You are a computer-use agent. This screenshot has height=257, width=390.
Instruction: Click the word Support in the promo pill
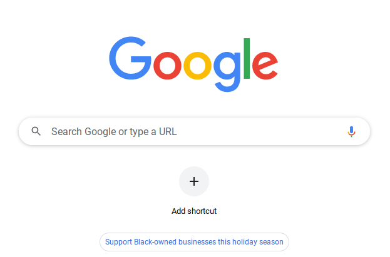(118, 242)
